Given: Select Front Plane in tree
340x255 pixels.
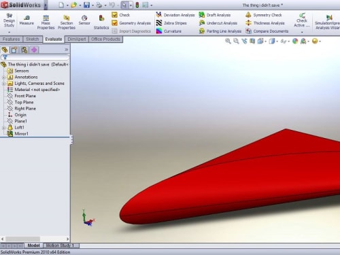Looking at the screenshot, I should 25,96.
